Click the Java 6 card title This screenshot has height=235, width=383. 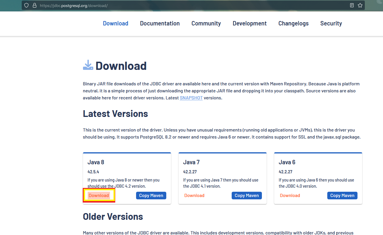click(x=287, y=162)
